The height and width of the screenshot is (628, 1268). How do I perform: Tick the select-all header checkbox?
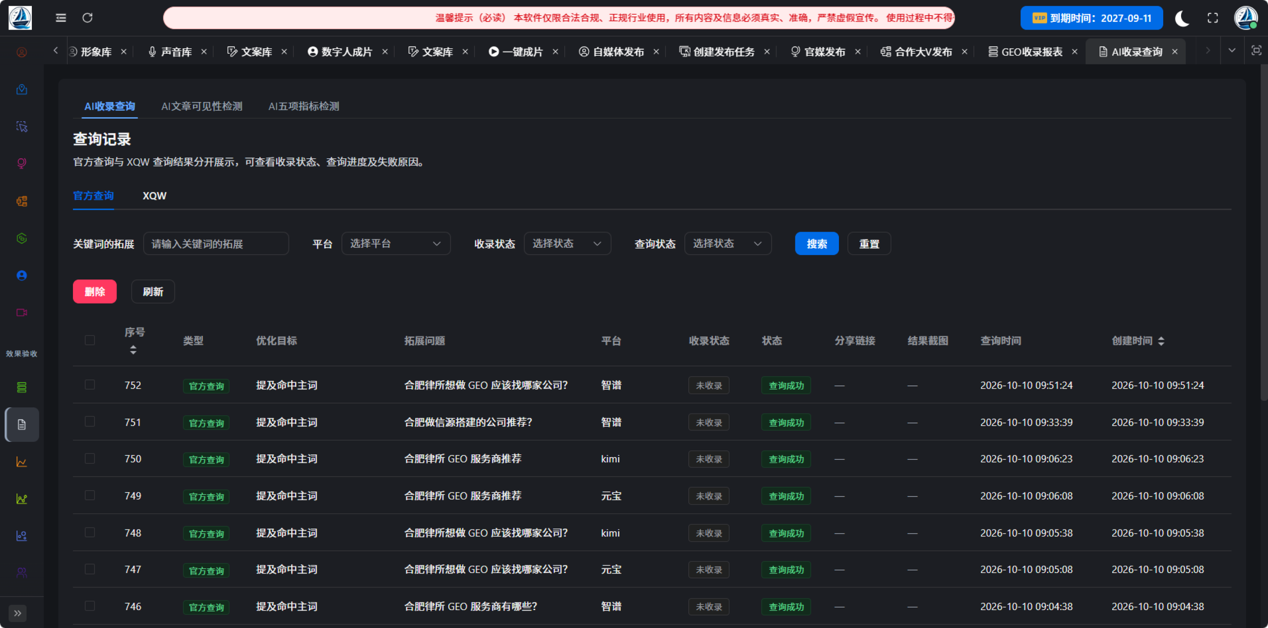click(x=89, y=340)
